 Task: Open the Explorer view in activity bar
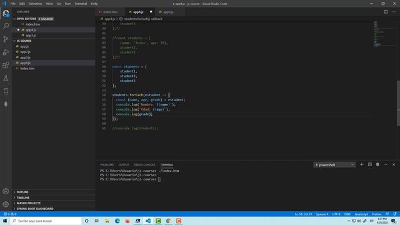[x=6, y=13]
